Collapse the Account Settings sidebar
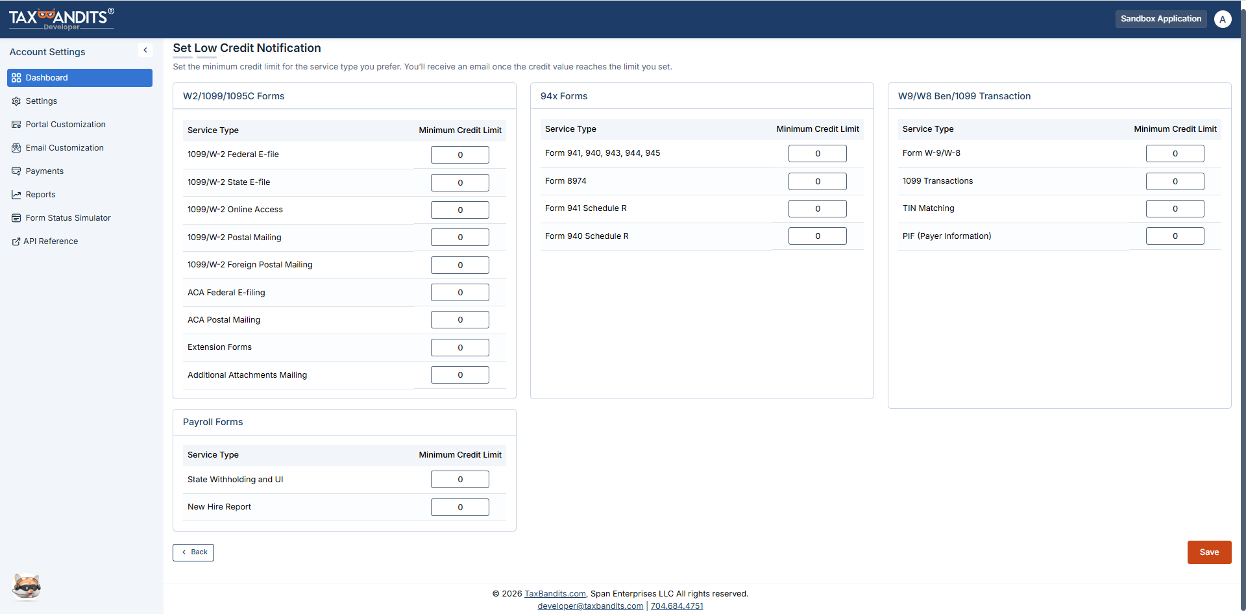This screenshot has height=614, width=1246. (145, 50)
